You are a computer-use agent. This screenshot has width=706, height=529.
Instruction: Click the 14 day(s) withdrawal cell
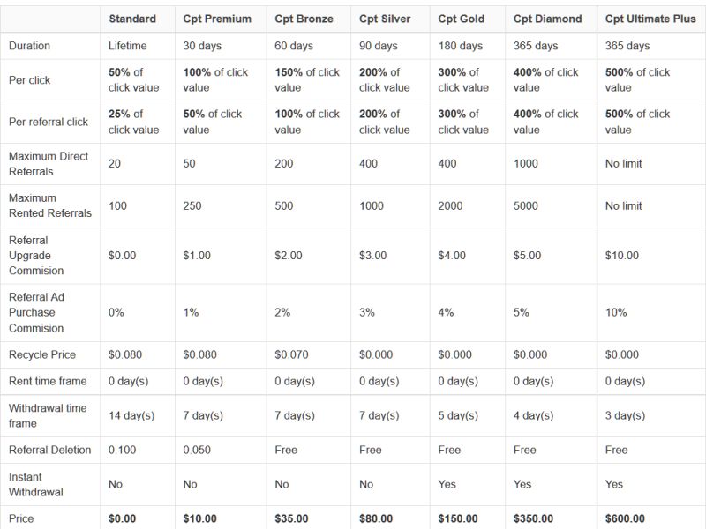(131, 415)
